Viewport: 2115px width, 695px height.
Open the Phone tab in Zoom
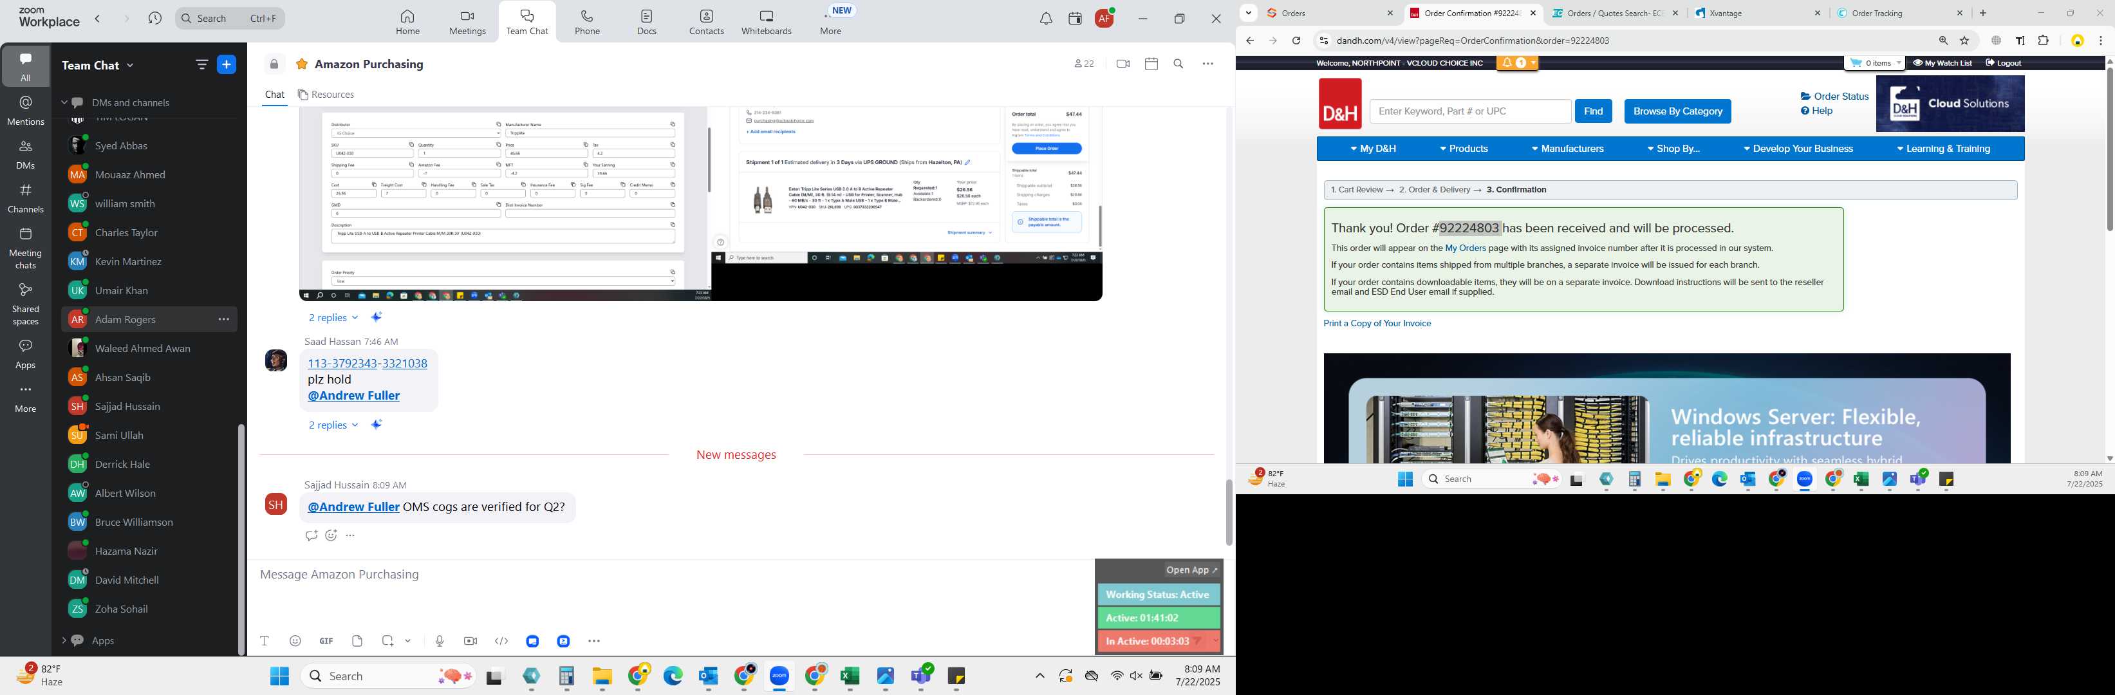587,22
